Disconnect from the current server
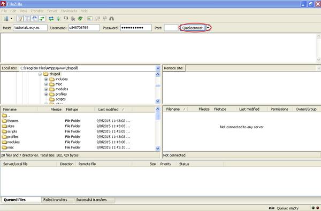Viewport: 321px width, 211px height. pyautogui.click(x=73, y=19)
